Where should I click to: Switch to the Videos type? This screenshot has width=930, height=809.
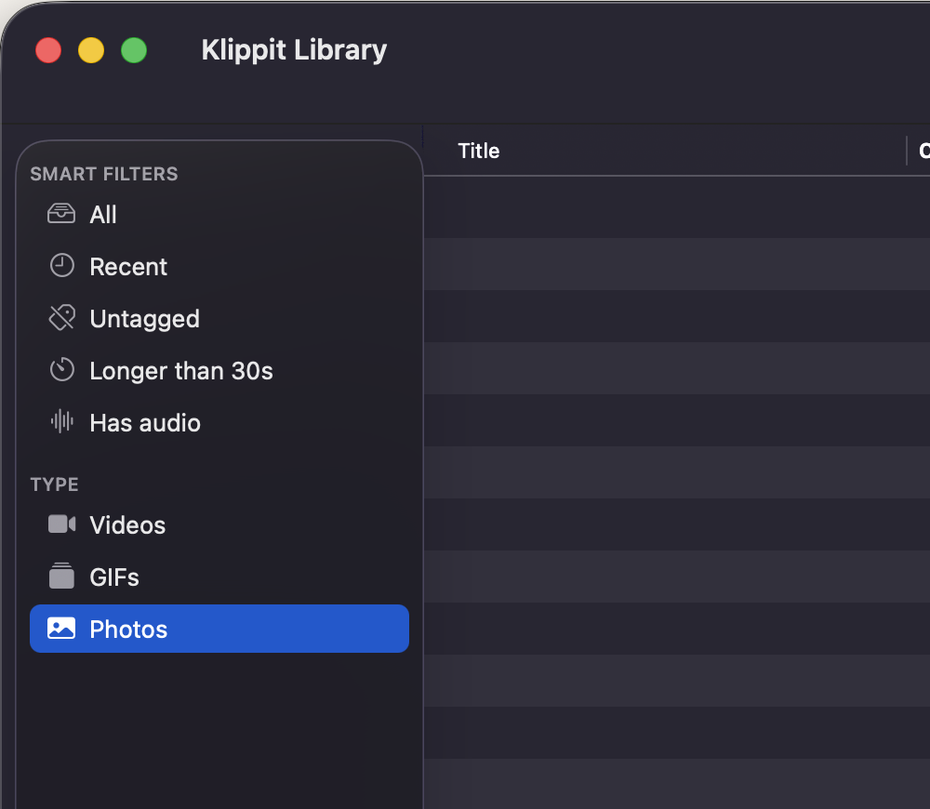(219, 524)
